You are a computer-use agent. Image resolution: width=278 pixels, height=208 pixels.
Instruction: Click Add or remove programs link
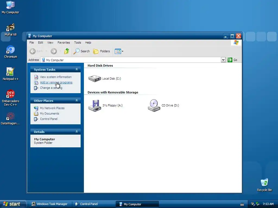click(56, 82)
